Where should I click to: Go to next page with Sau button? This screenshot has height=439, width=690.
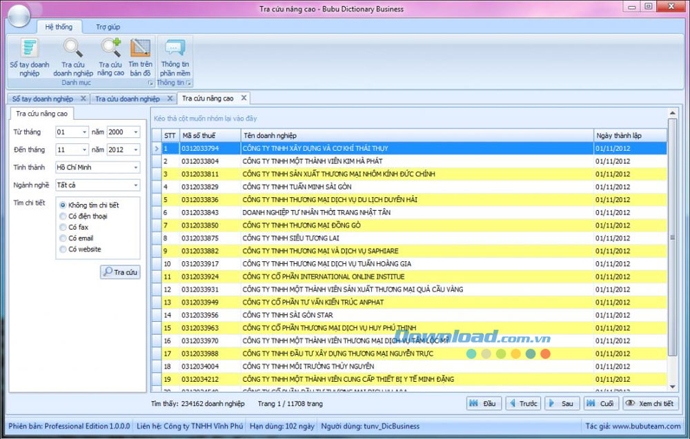coord(562,404)
